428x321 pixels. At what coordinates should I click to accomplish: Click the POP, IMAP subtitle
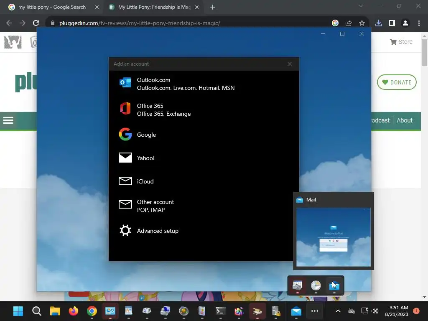pos(150,210)
